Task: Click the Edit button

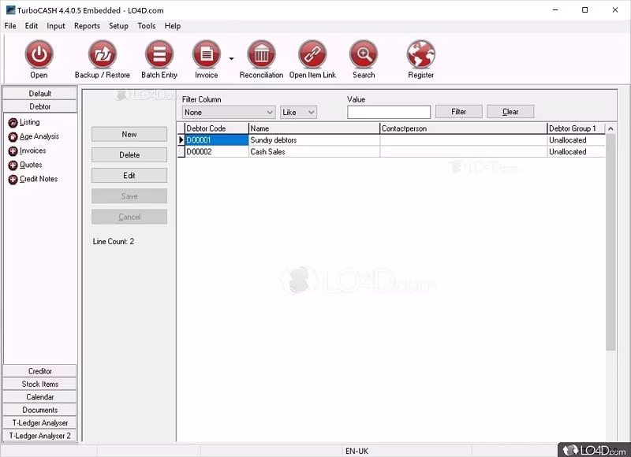Action: (x=129, y=176)
